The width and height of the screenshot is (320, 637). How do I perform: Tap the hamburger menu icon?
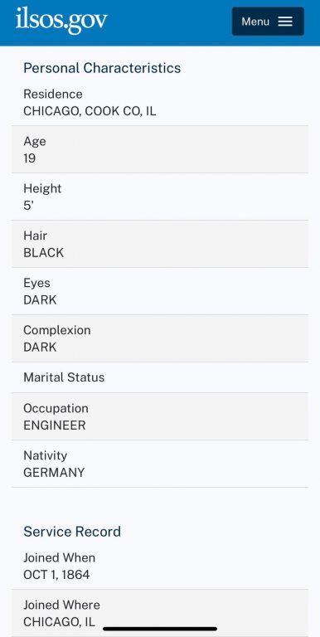285,22
